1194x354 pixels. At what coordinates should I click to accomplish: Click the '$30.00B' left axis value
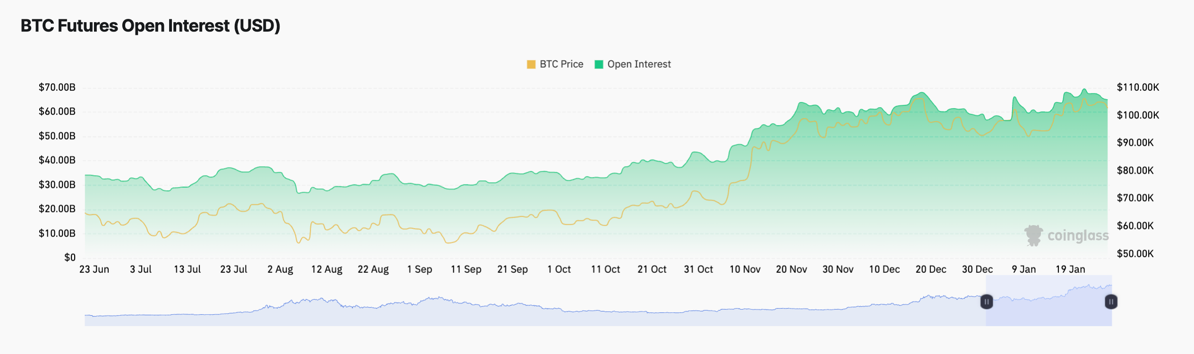point(57,185)
